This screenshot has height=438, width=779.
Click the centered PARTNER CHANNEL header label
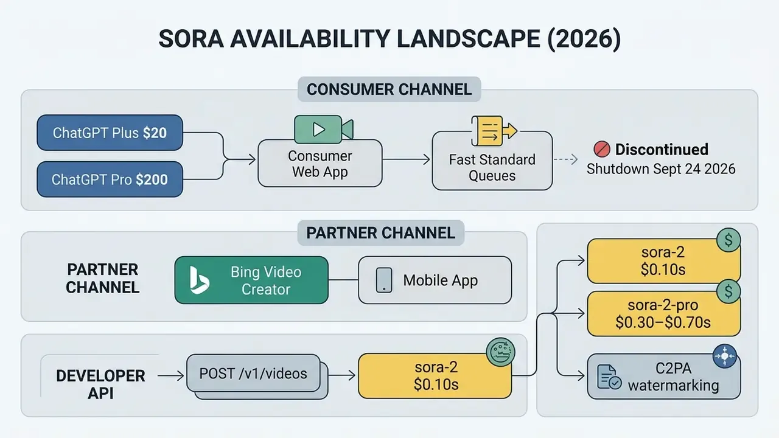coord(380,232)
